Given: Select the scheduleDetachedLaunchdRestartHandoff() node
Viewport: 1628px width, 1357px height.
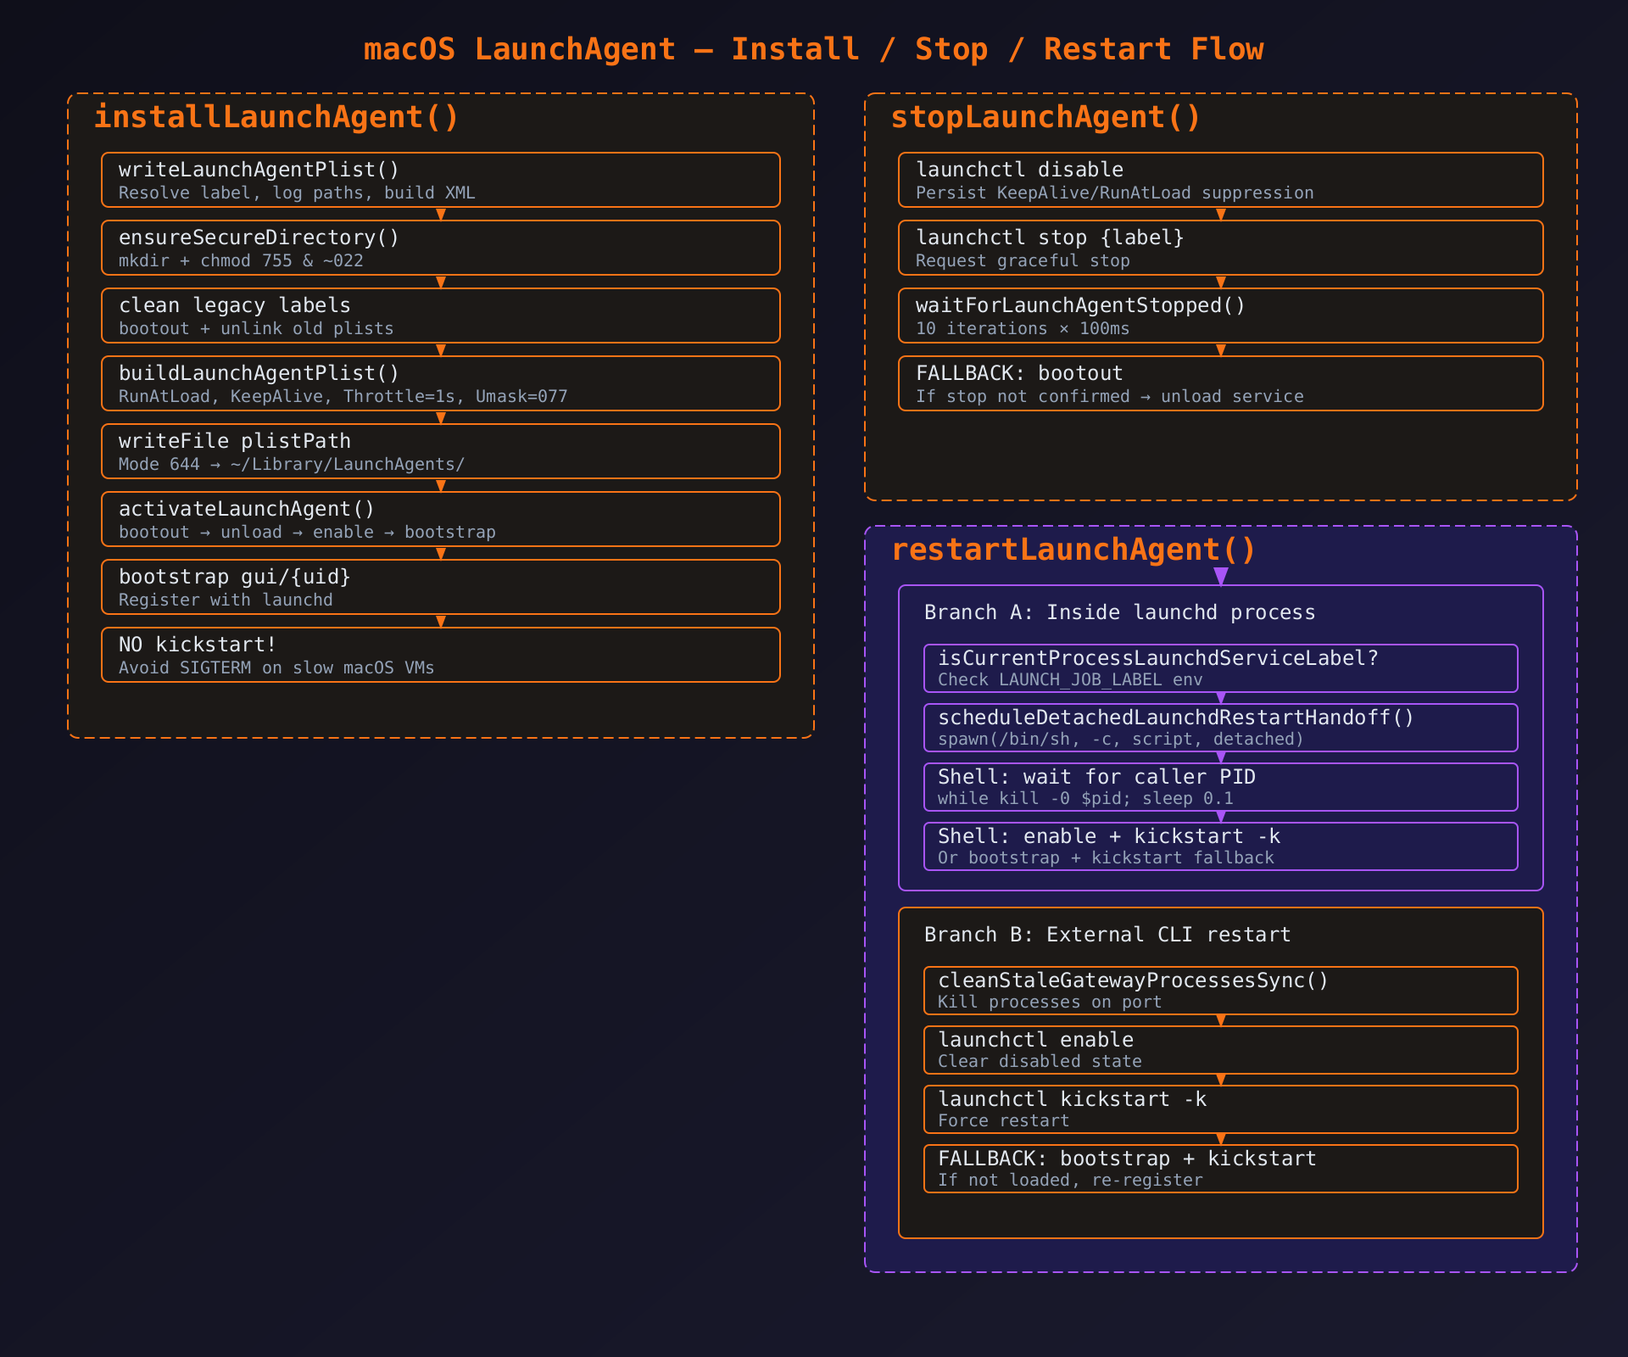Looking at the screenshot, I should point(1220,728).
